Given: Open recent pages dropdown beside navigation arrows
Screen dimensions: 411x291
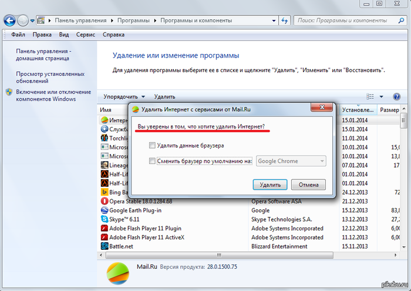Looking at the screenshot, I should (32, 21).
